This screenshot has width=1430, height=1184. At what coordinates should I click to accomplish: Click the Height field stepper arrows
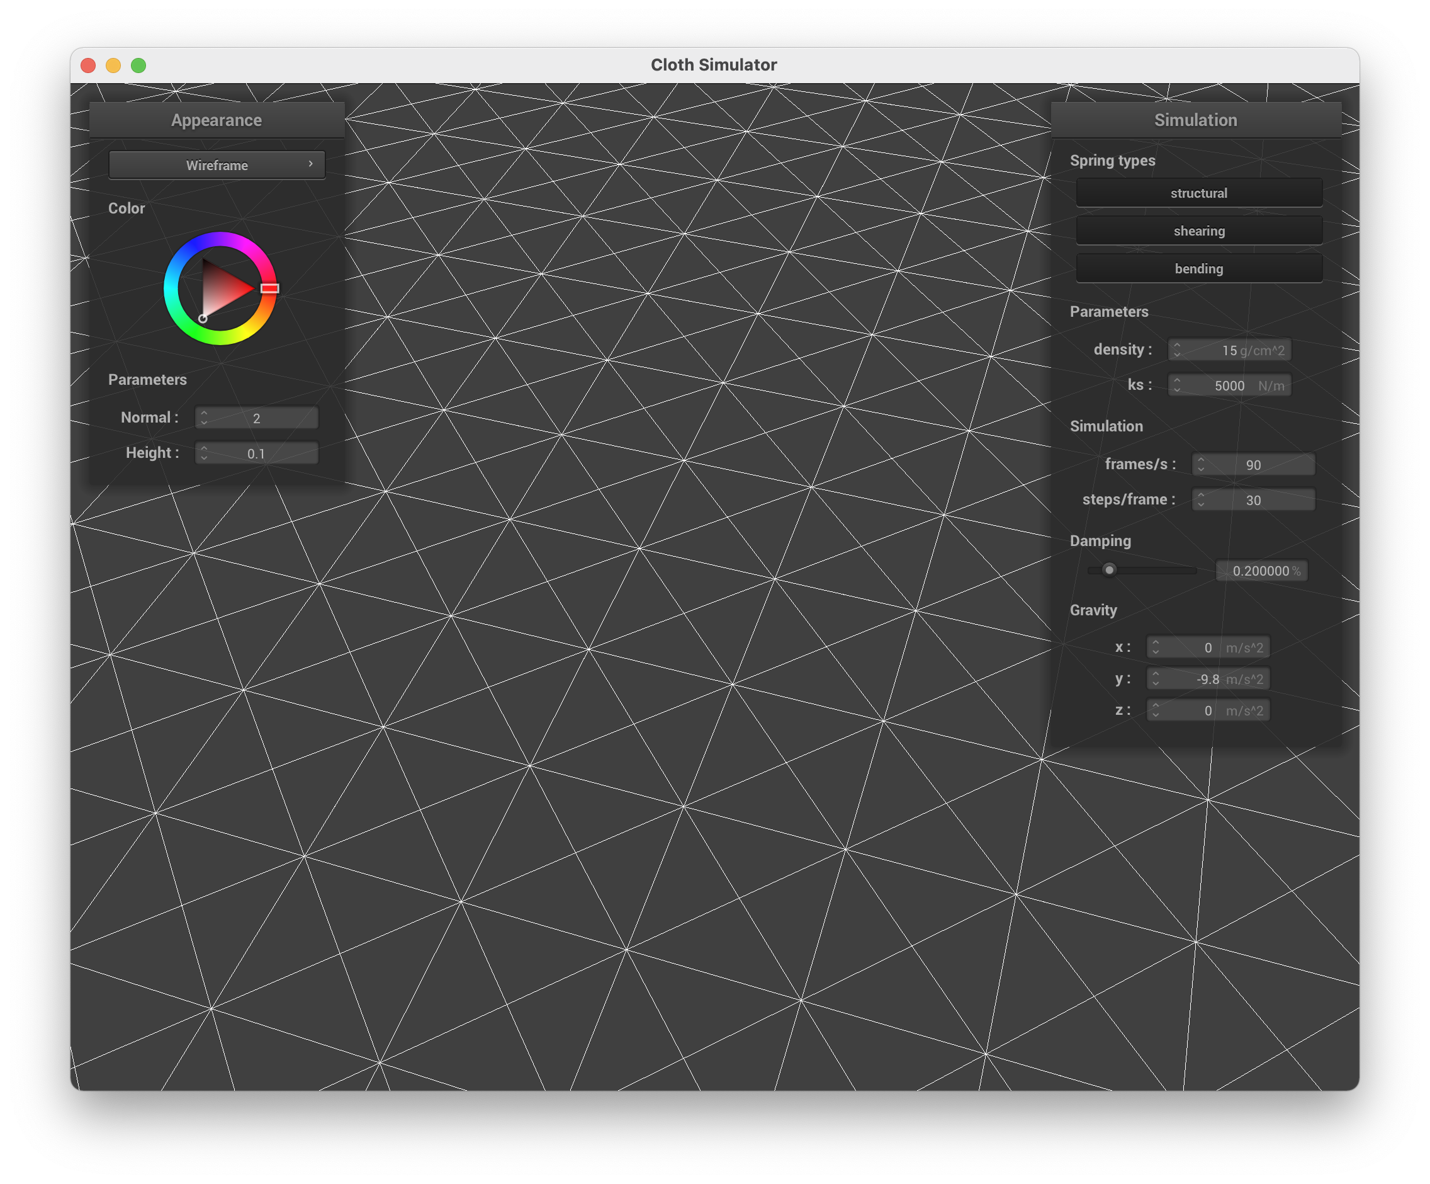[x=203, y=453]
